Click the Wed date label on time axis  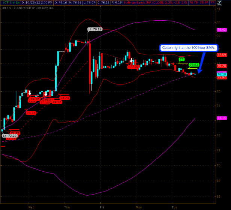[x=31, y=207]
